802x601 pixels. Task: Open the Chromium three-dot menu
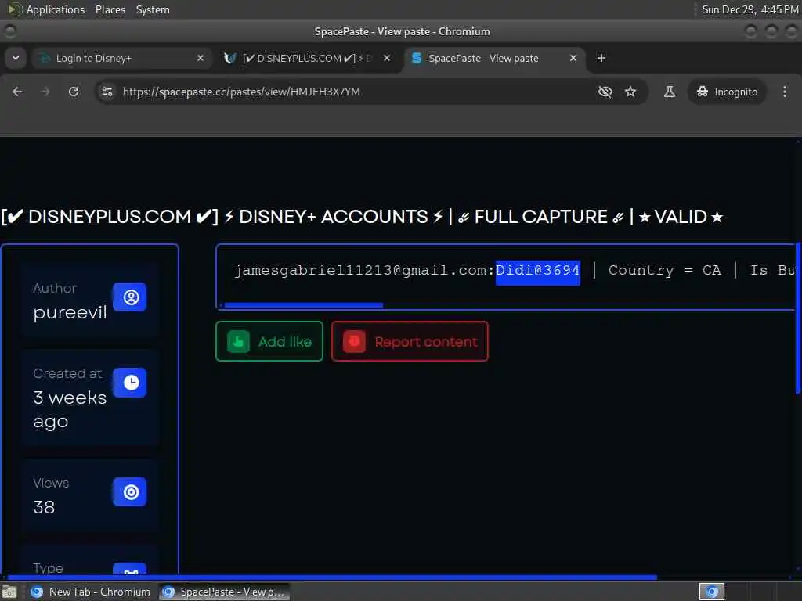(x=784, y=92)
